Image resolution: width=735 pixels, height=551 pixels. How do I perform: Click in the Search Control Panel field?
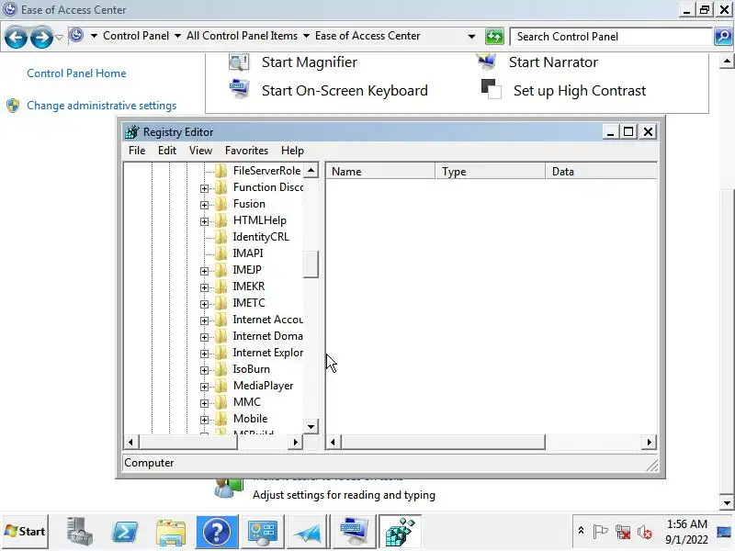point(611,37)
